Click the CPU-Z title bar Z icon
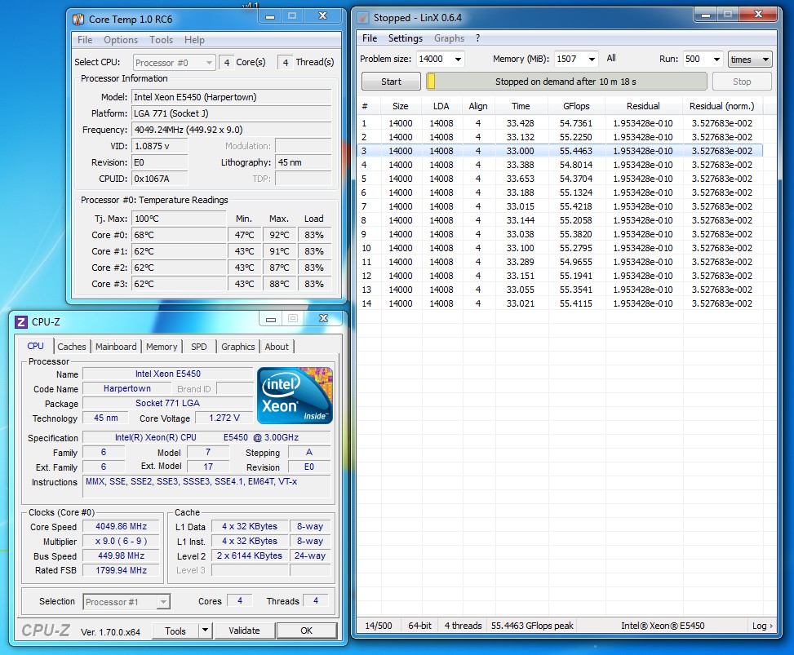The image size is (794, 655). tap(21, 322)
